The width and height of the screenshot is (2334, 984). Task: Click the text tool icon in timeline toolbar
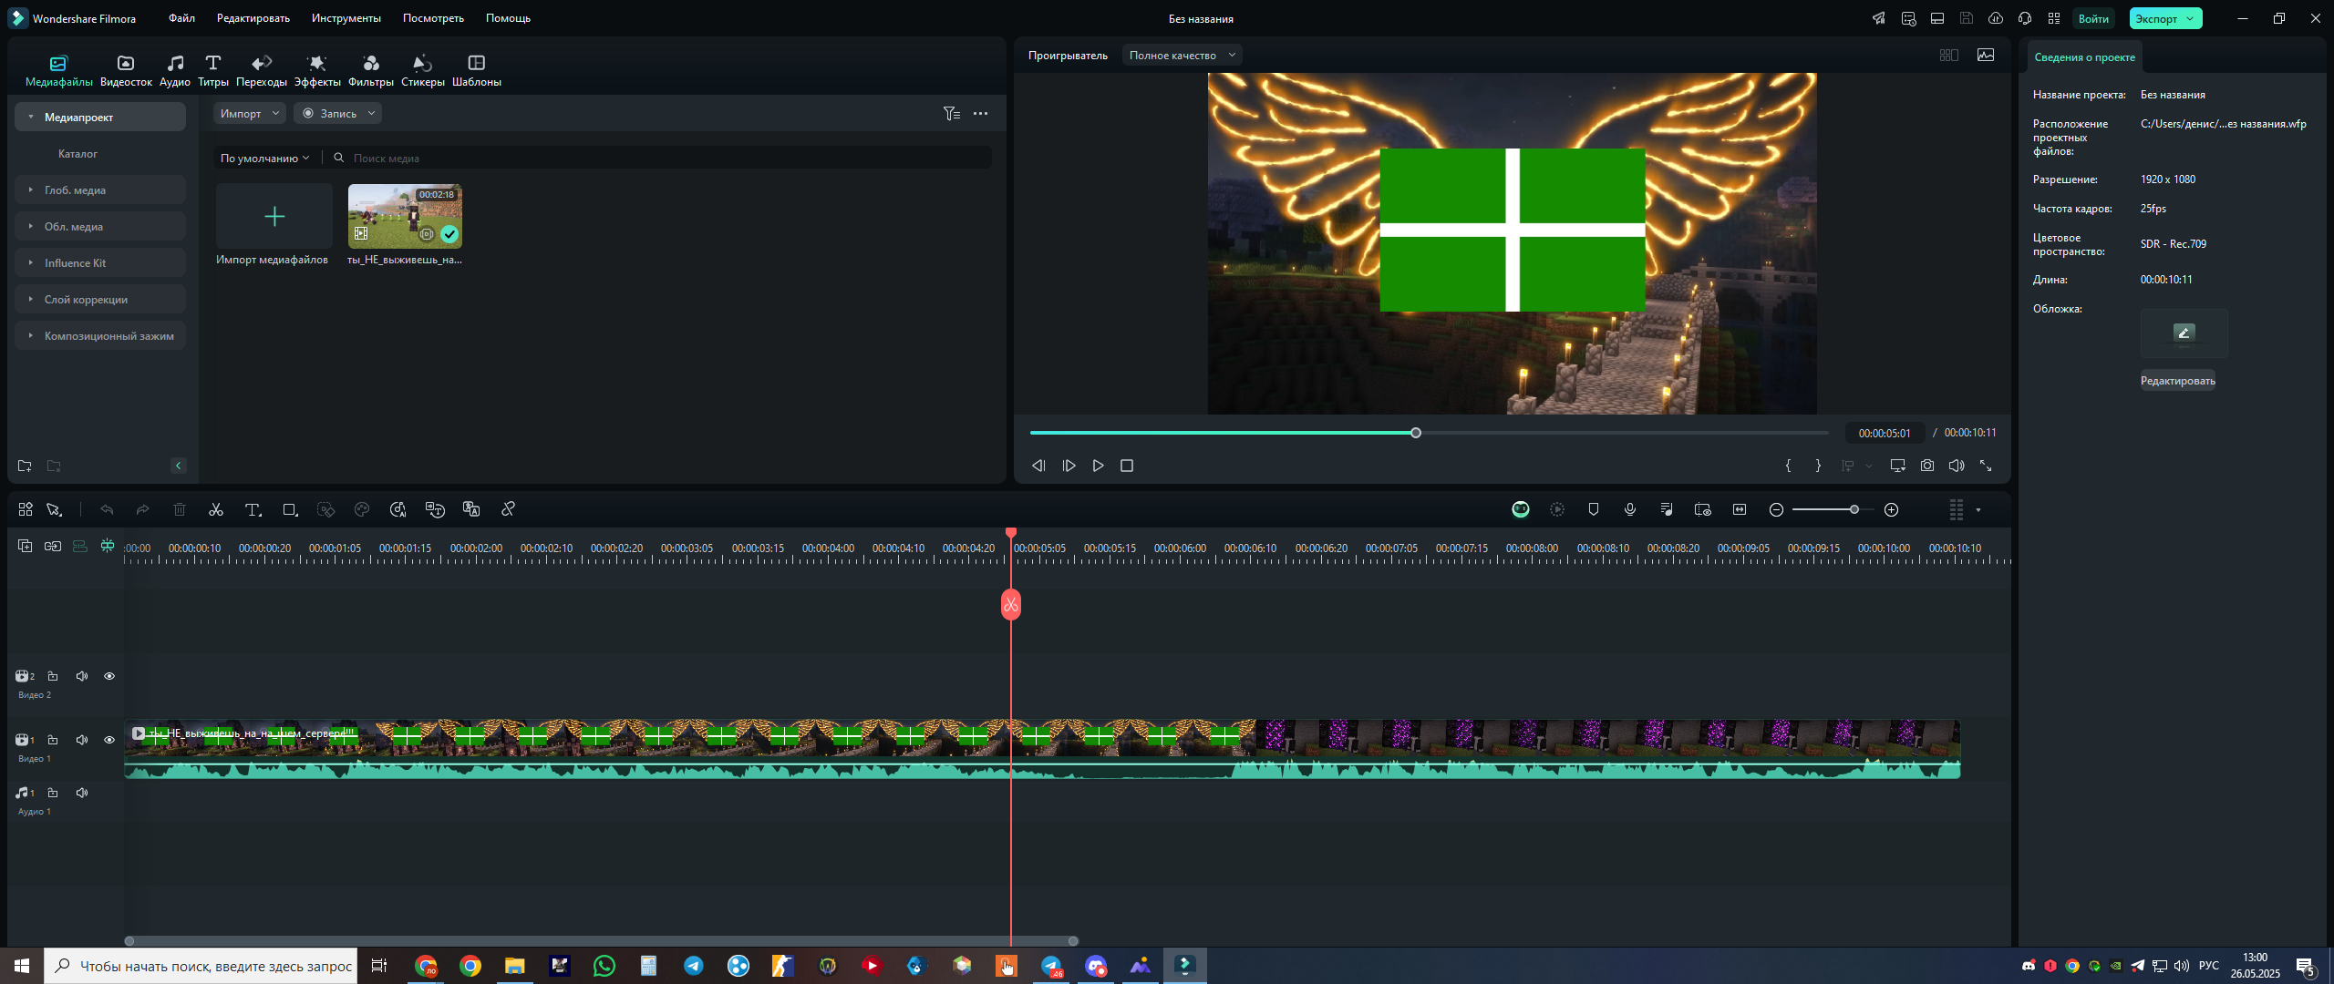tap(253, 509)
